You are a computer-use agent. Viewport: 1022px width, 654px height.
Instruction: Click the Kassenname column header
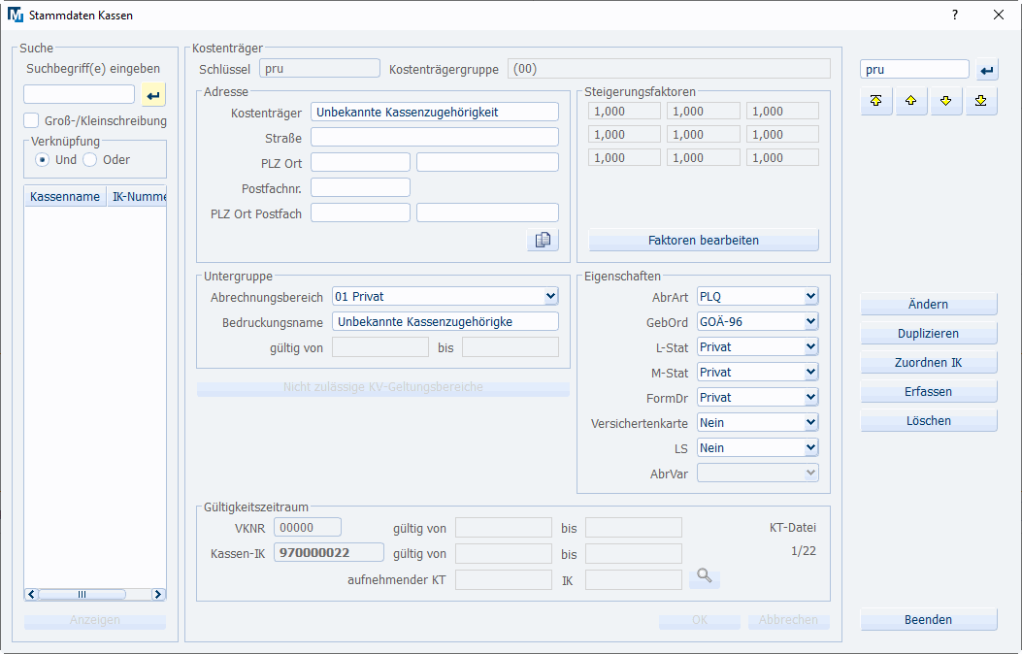pyautogui.click(x=65, y=197)
